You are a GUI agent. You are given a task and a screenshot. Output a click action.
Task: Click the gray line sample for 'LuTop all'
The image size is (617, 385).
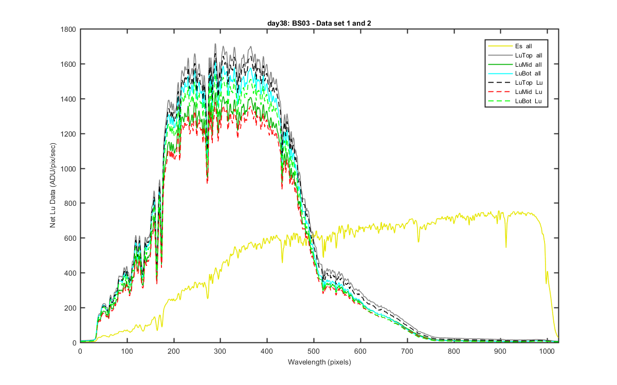click(500, 55)
